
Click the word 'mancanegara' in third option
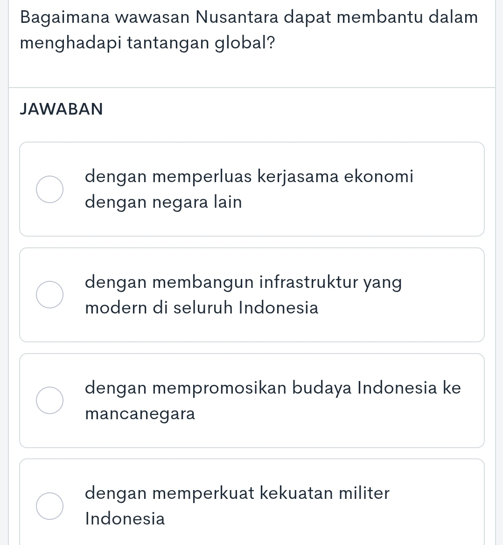click(x=140, y=414)
